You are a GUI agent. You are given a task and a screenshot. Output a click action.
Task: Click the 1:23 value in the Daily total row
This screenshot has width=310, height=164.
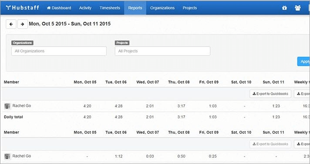(x=276, y=117)
